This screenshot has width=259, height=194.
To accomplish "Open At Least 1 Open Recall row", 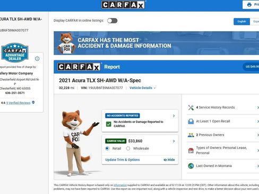I will [223, 121].
